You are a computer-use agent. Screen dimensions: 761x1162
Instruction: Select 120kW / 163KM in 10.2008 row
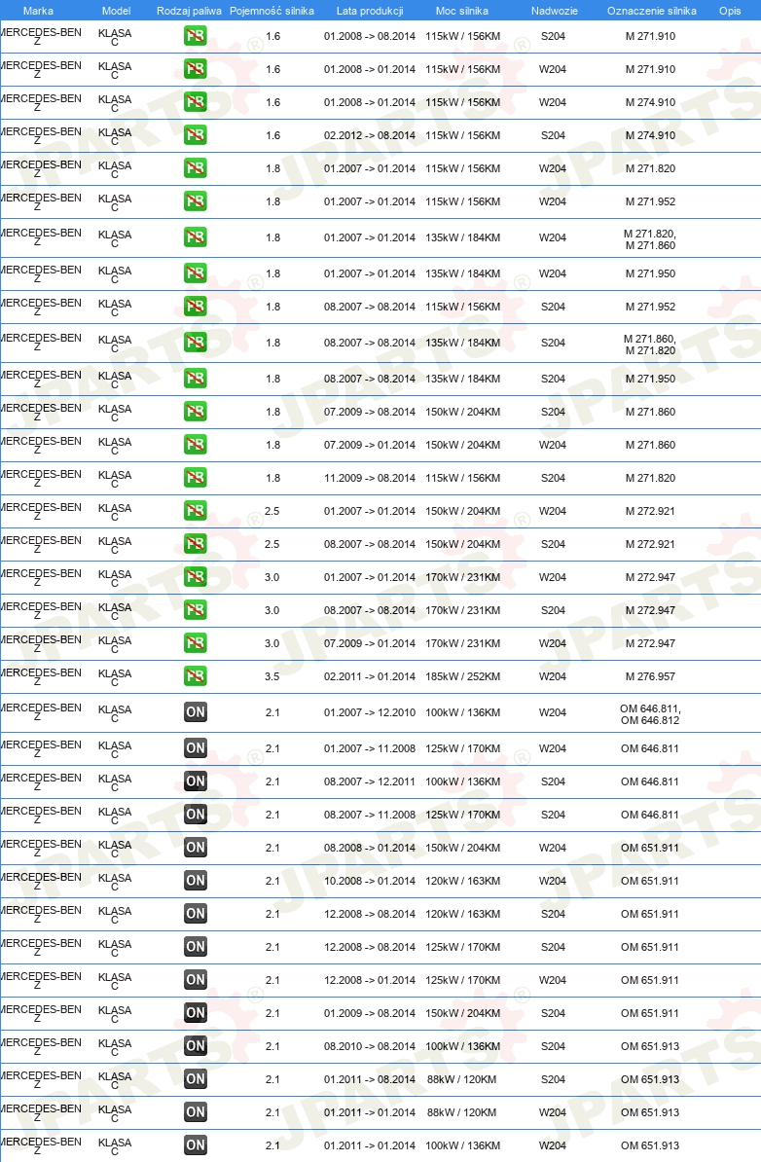tap(462, 881)
